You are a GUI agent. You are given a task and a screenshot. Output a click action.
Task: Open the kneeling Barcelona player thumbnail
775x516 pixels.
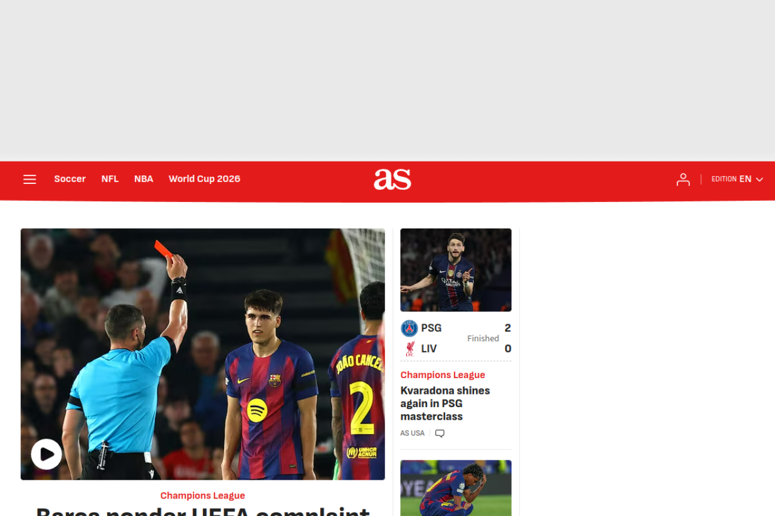click(x=456, y=488)
